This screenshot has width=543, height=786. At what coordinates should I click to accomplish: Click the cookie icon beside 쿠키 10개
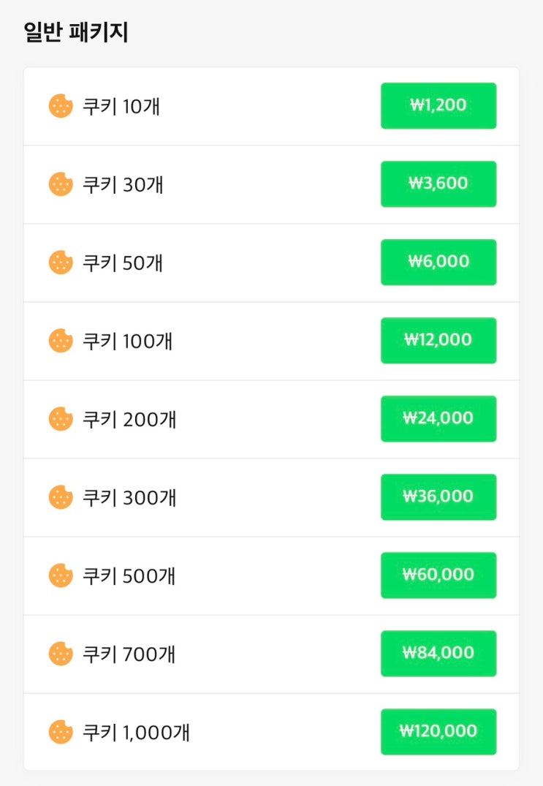point(61,106)
